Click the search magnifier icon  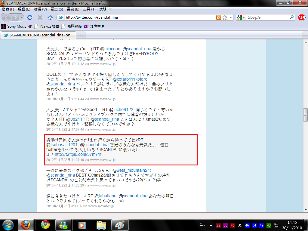291,17
